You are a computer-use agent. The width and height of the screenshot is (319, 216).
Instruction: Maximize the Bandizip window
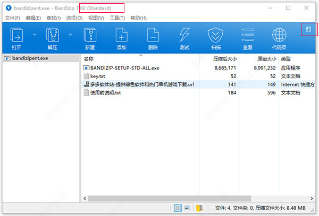point(288,8)
